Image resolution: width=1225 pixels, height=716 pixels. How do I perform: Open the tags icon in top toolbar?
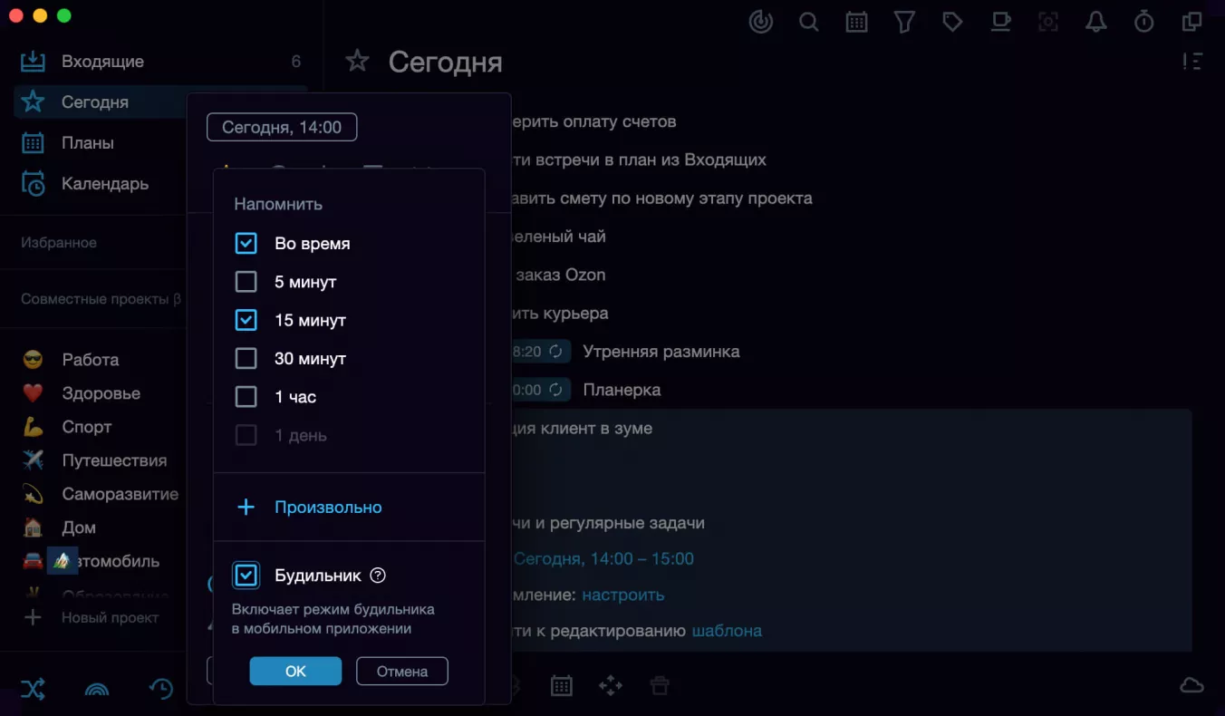coord(952,22)
